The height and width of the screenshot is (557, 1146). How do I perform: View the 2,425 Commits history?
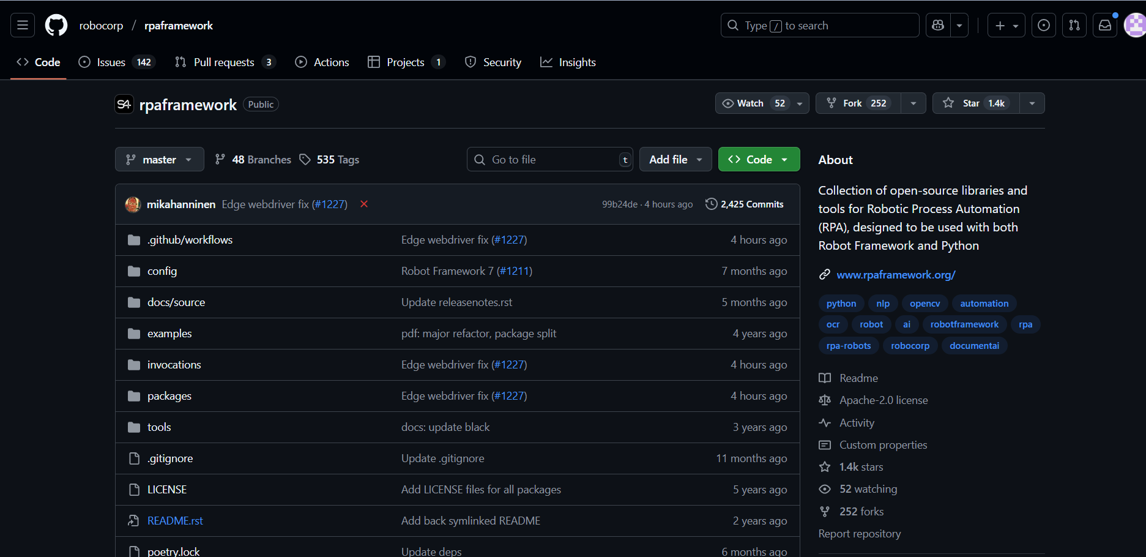tap(745, 204)
